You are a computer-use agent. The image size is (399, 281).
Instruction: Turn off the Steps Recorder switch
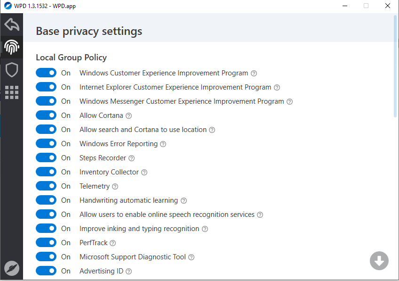coord(46,158)
